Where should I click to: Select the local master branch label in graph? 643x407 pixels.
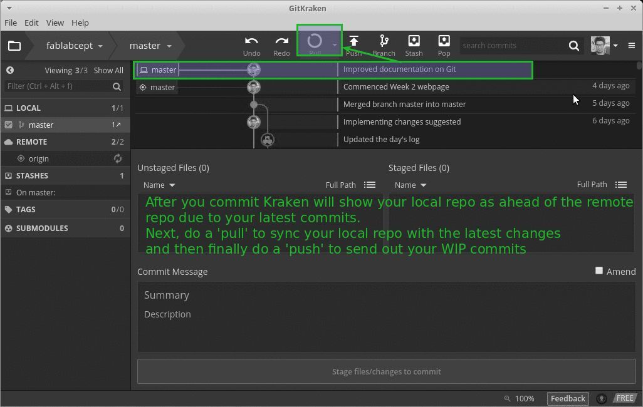(157, 70)
